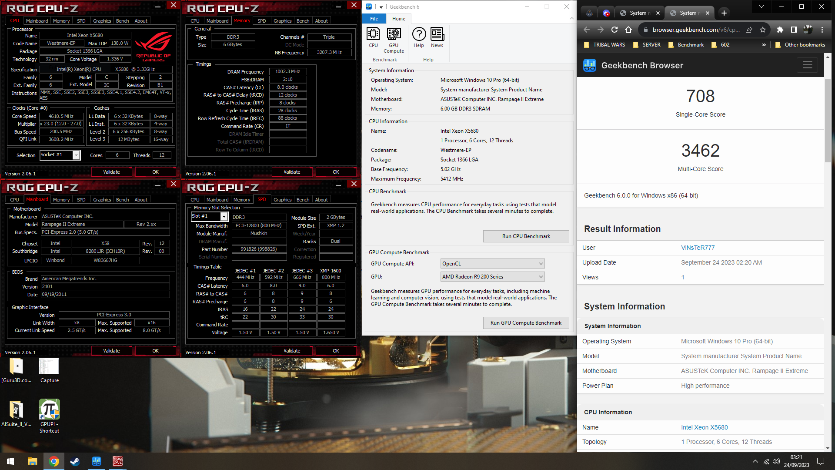Image resolution: width=835 pixels, height=470 pixels.
Task: Expand the hidden bookmarks chevron
Action: pyautogui.click(x=764, y=45)
